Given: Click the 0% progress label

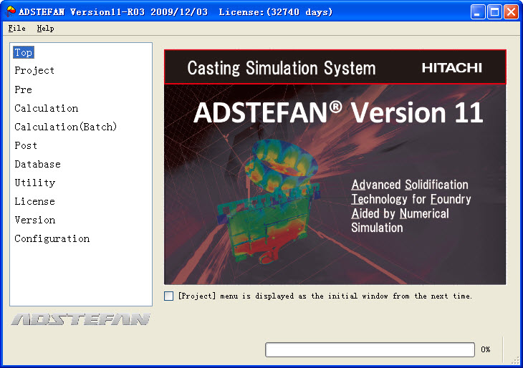Looking at the screenshot, I should click(486, 349).
